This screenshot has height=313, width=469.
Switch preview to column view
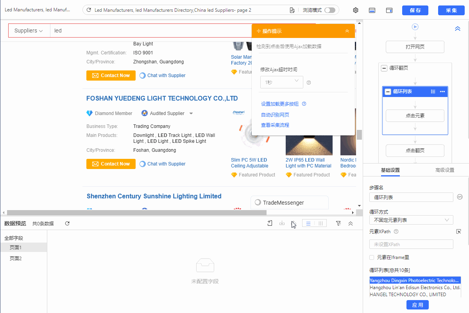click(320, 223)
